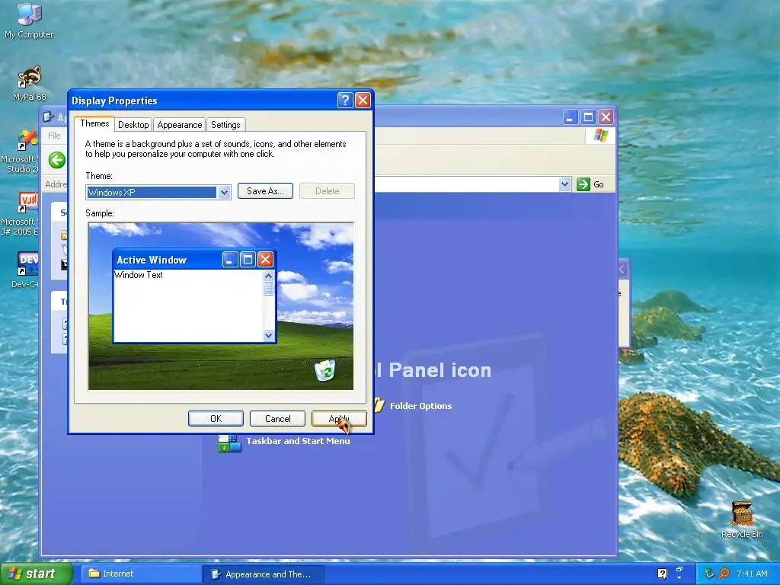The width and height of the screenshot is (780, 585).
Task: Select the Dev-C++ desktop shortcut
Action: [x=26, y=270]
